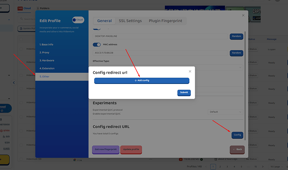Open the Proxy section
The width and height of the screenshot is (288, 170).
[x=45, y=52]
